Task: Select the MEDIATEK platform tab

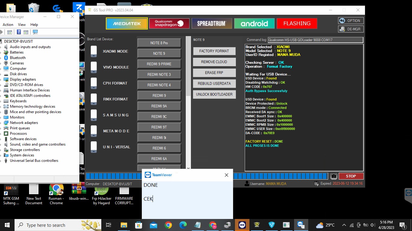Action: click(x=127, y=23)
